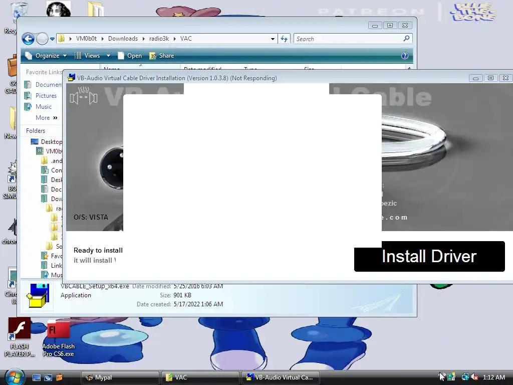Open the Views menu
513x385 pixels.
(87, 56)
